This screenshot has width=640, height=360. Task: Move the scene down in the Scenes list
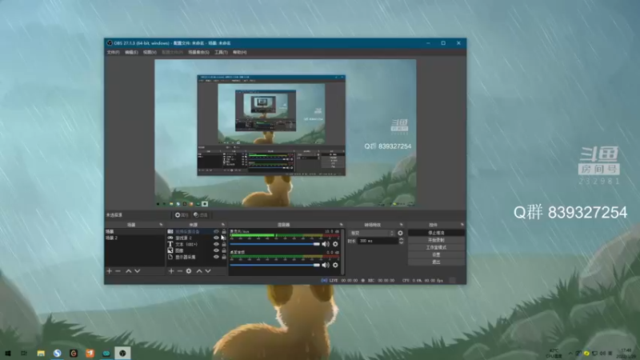coord(138,271)
